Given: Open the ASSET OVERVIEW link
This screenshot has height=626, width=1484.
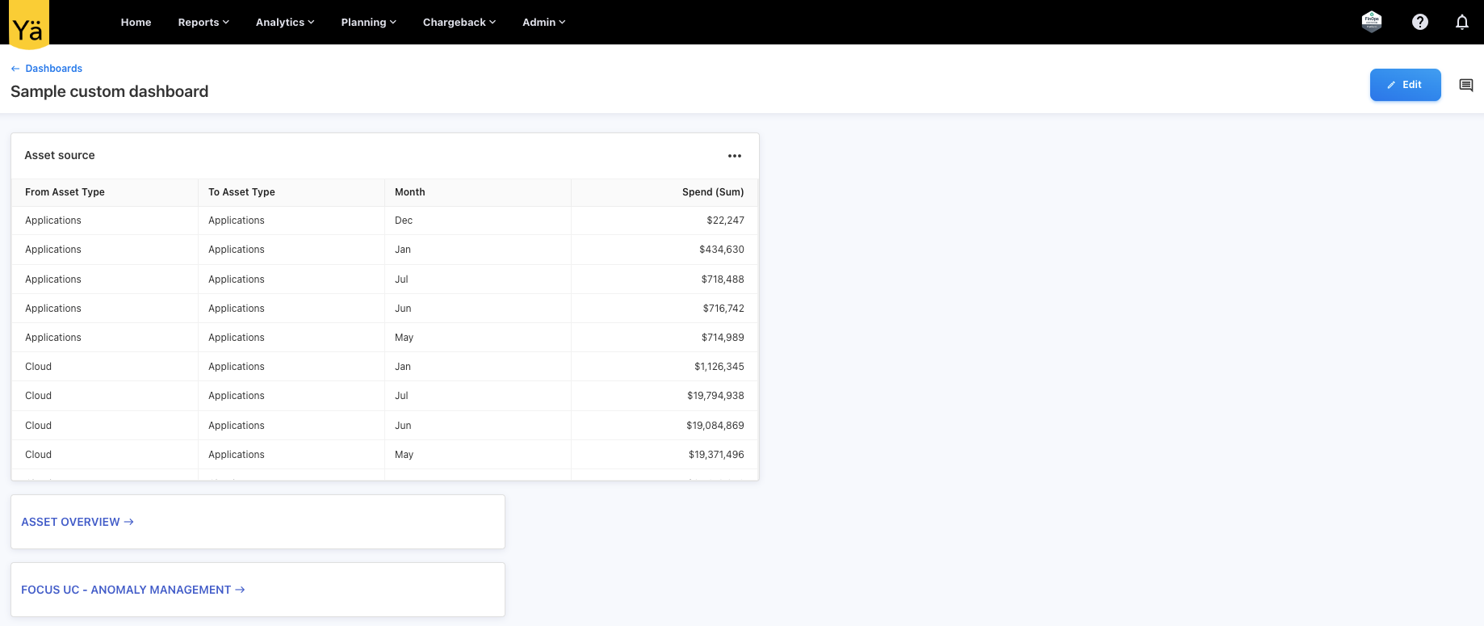Looking at the screenshot, I should point(77,522).
